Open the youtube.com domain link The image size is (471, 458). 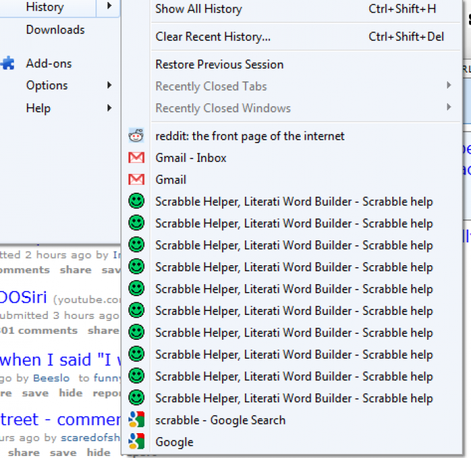click(x=89, y=300)
